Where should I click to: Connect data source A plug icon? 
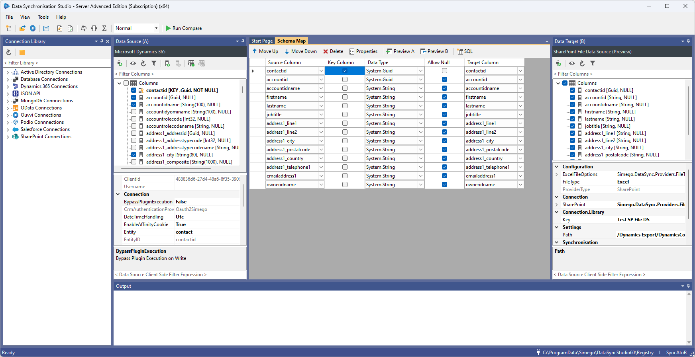120,63
